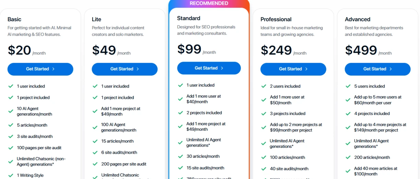Click Get Started under Lite plan
420x179 pixels.
125,69
